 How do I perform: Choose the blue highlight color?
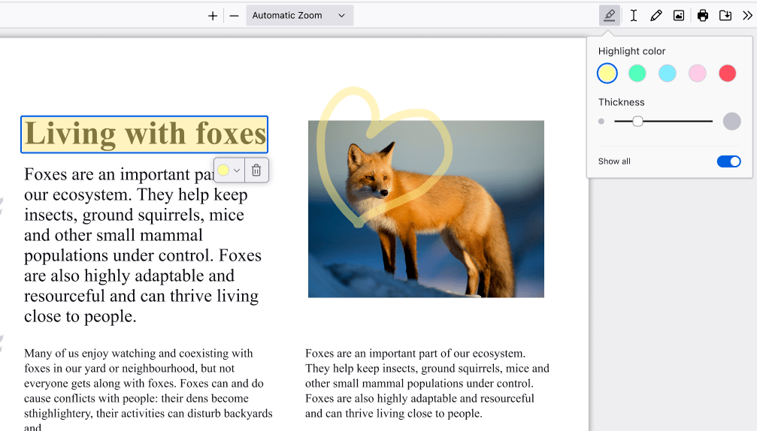pyautogui.click(x=668, y=74)
